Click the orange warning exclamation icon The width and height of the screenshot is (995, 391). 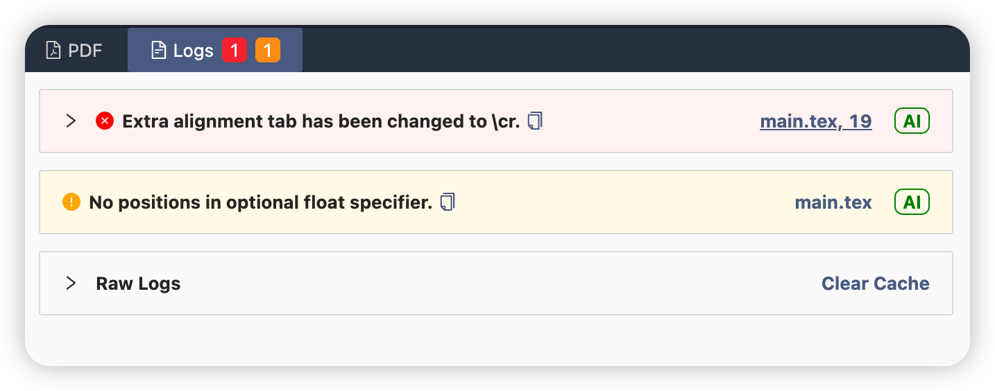tap(71, 202)
